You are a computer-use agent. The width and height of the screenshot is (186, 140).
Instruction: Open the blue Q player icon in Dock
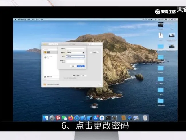pyautogui.click(x=130, y=118)
